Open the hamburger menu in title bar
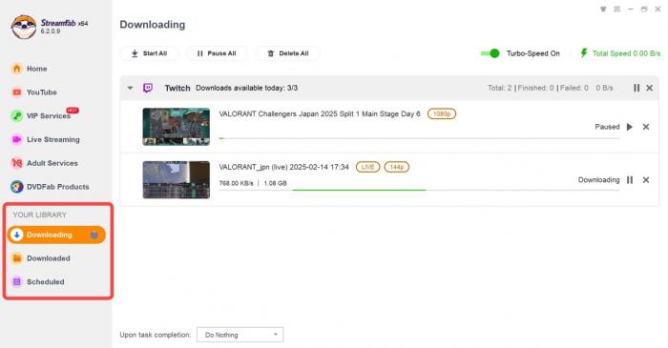Image resolution: width=668 pixels, height=348 pixels. [616, 9]
